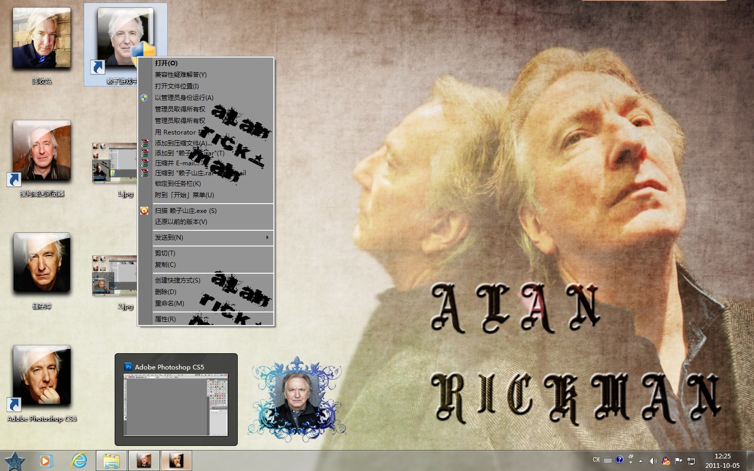Select the 2.jpg file on the desktop
The image size is (754, 471).
(x=115, y=282)
